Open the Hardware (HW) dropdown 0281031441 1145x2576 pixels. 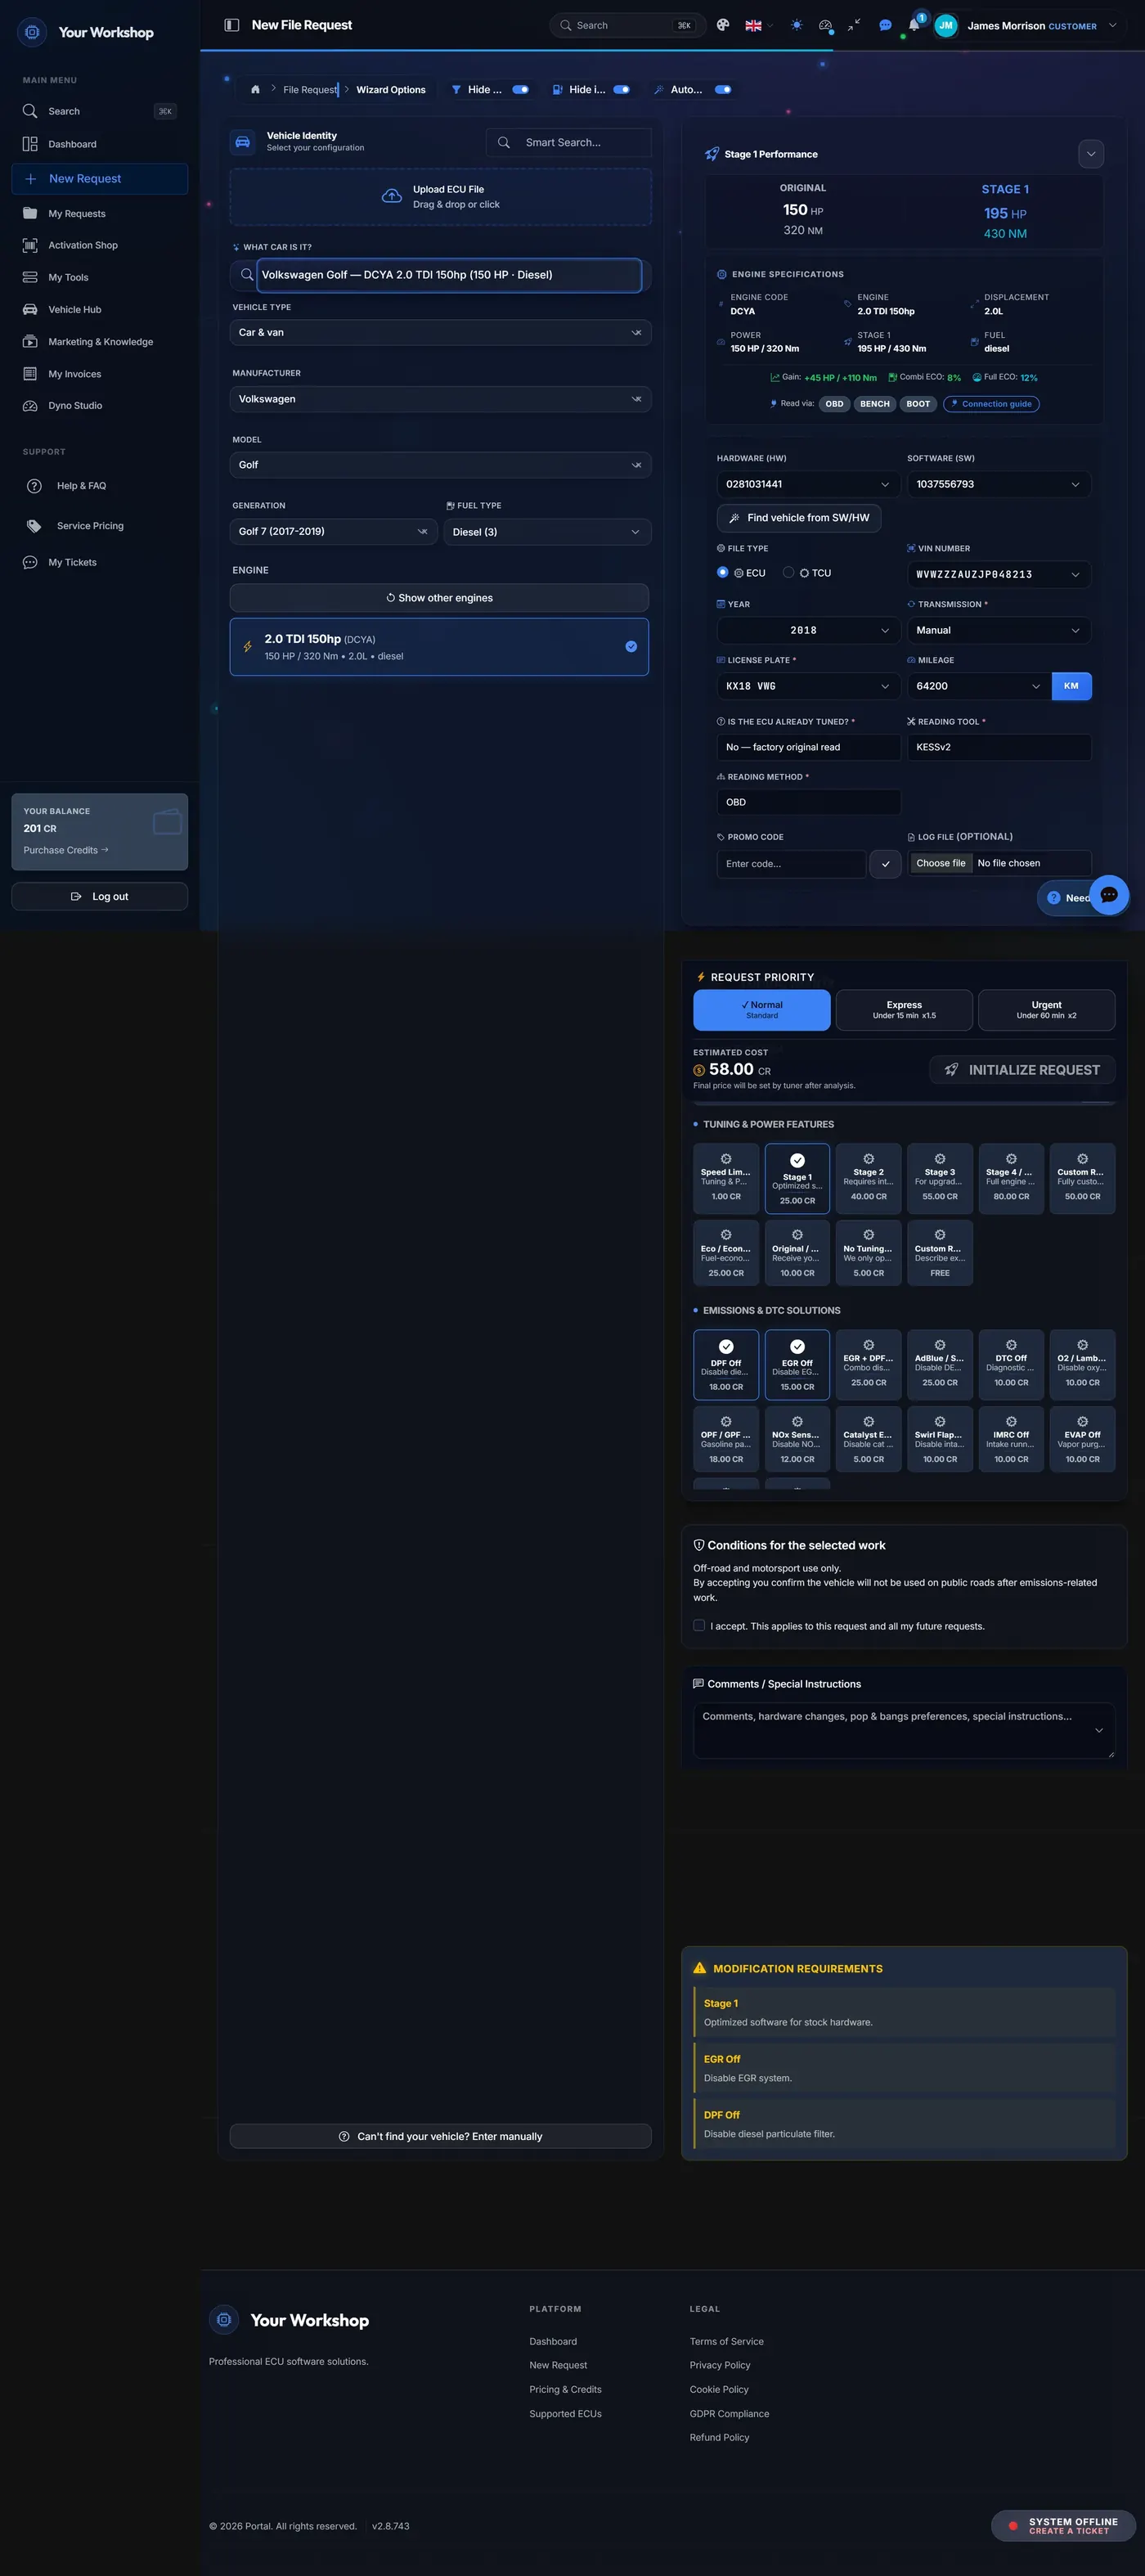(x=808, y=484)
